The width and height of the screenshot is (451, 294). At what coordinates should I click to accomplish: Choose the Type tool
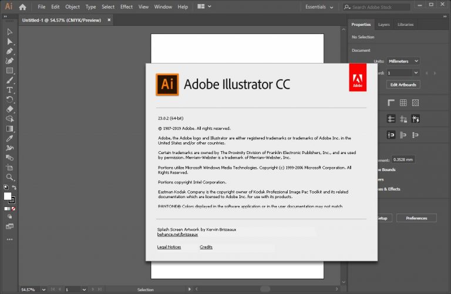click(x=10, y=90)
